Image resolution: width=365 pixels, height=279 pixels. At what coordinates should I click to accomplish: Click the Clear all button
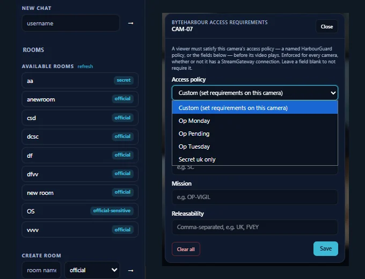[186, 249]
